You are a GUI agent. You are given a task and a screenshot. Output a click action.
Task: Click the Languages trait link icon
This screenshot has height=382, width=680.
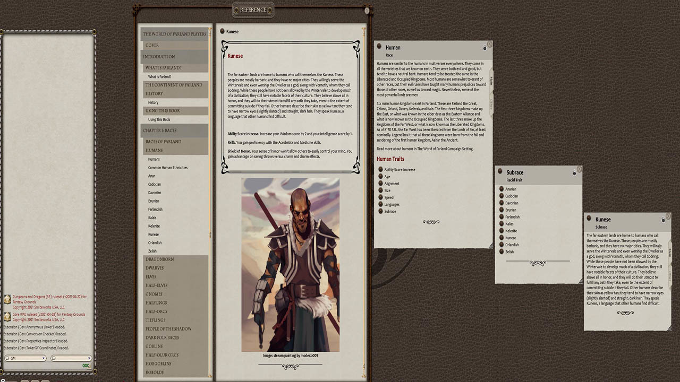click(381, 204)
